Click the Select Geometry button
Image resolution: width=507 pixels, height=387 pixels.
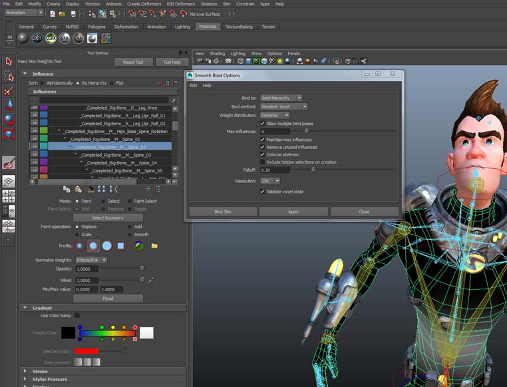tap(108, 218)
